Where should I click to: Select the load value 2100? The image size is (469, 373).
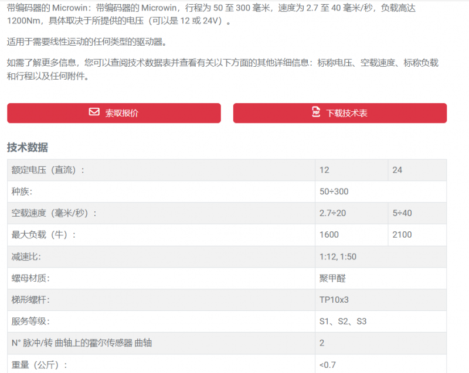pyautogui.click(x=402, y=235)
